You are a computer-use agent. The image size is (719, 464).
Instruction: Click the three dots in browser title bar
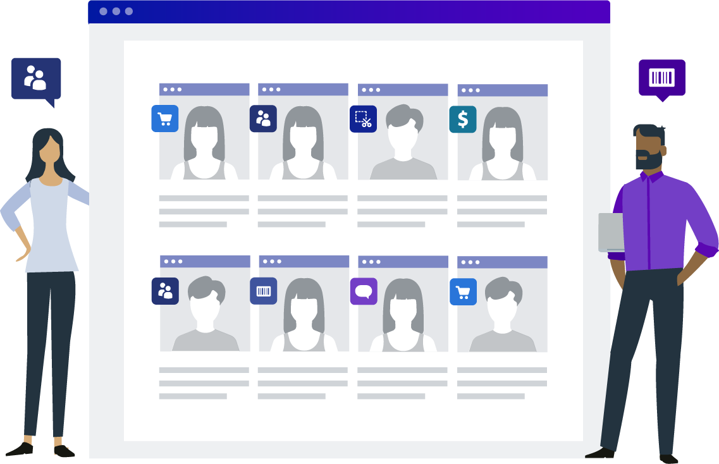pos(116,11)
